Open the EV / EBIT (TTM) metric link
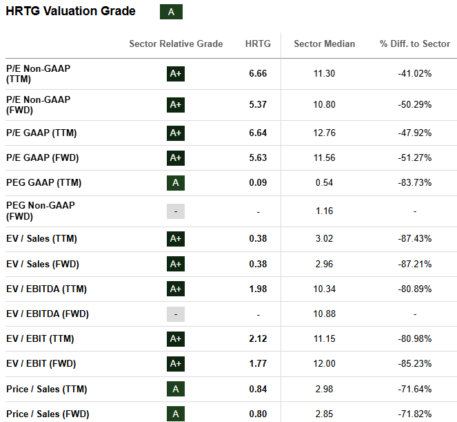This screenshot has width=457, height=422. coord(40,339)
